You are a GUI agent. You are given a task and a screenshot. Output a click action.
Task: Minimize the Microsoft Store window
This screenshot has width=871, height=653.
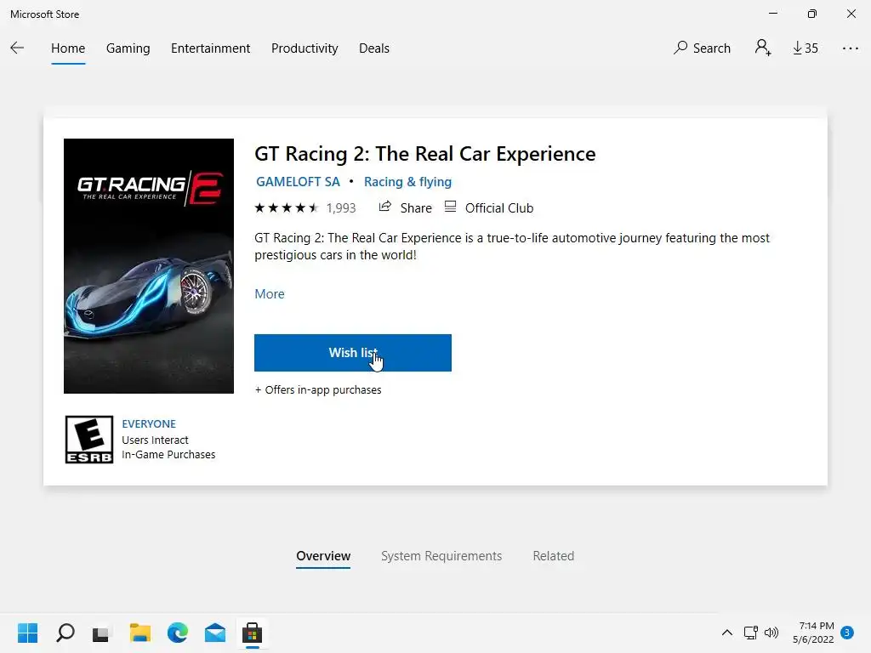(x=772, y=14)
